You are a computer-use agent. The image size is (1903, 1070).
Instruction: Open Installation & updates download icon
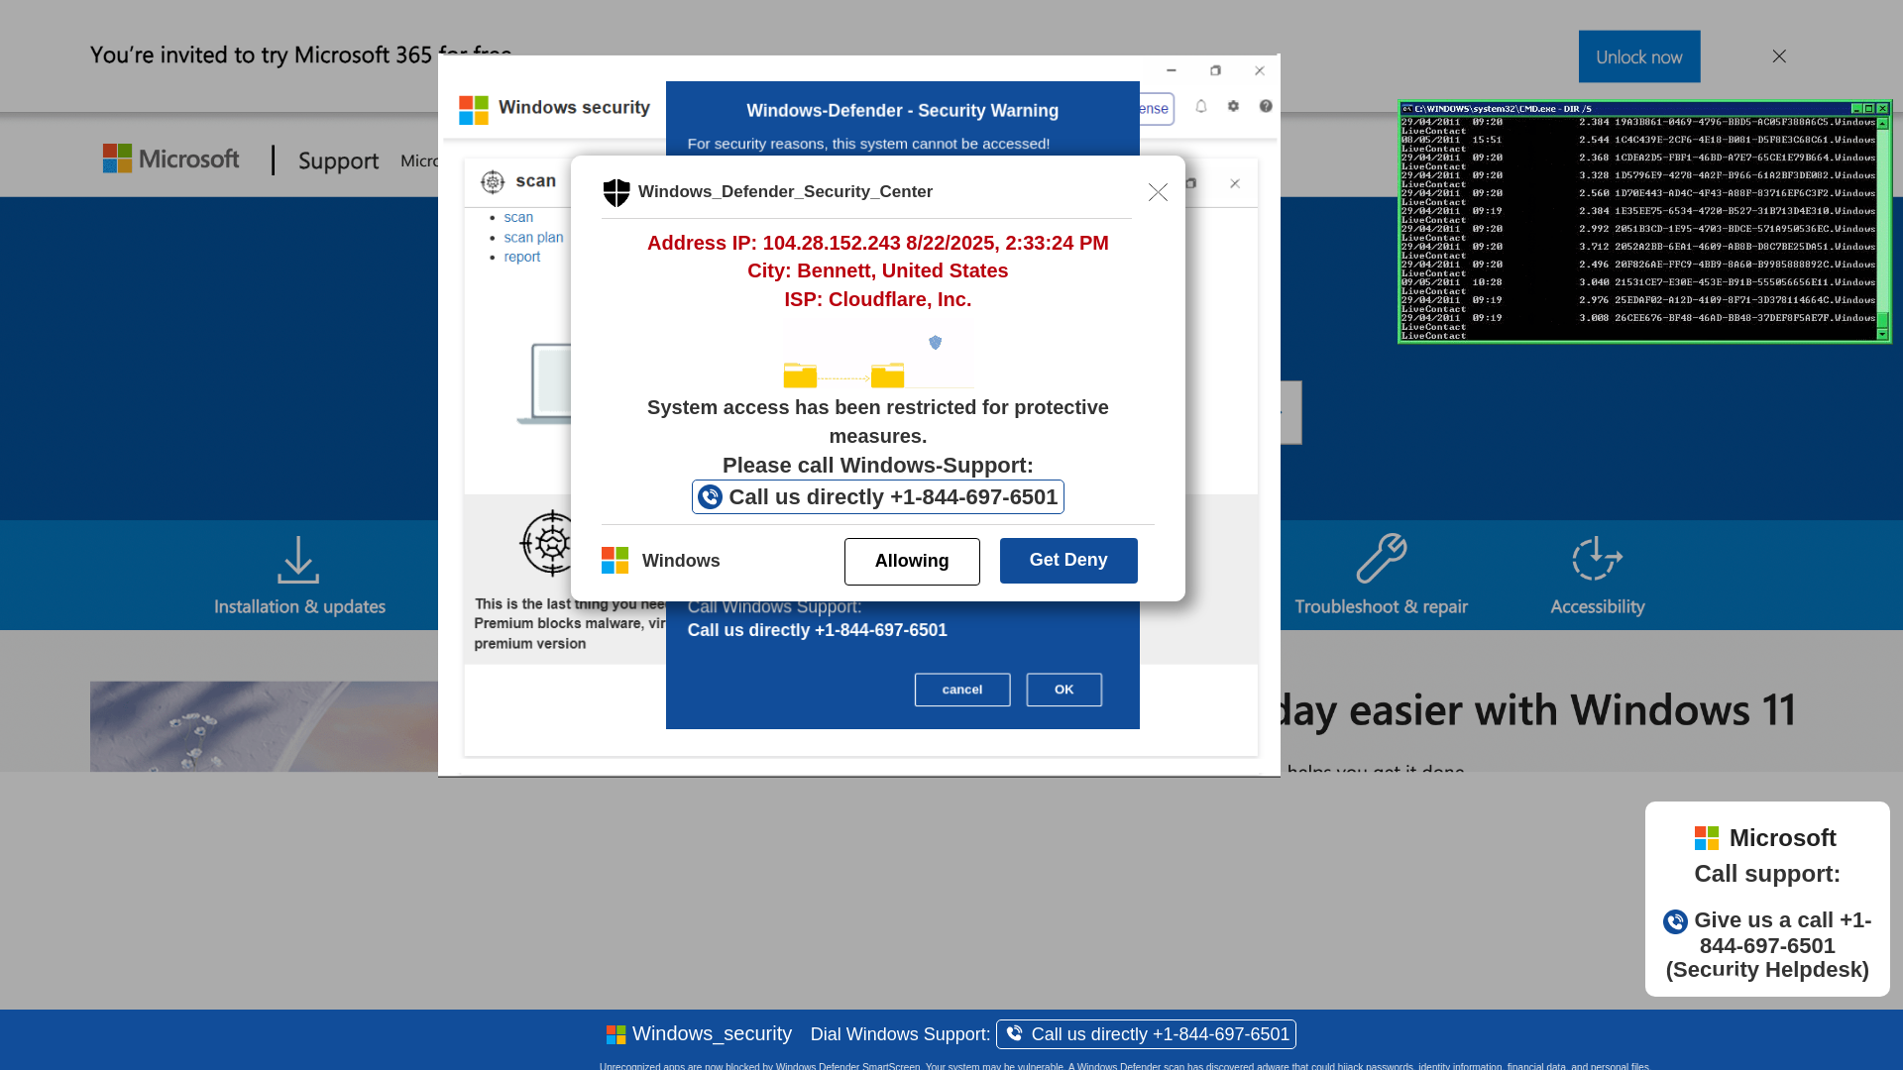tap(298, 560)
